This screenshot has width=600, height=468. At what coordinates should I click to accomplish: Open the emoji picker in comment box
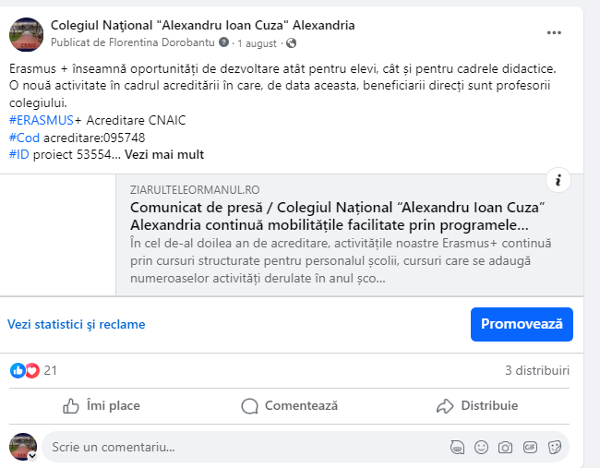point(481,447)
